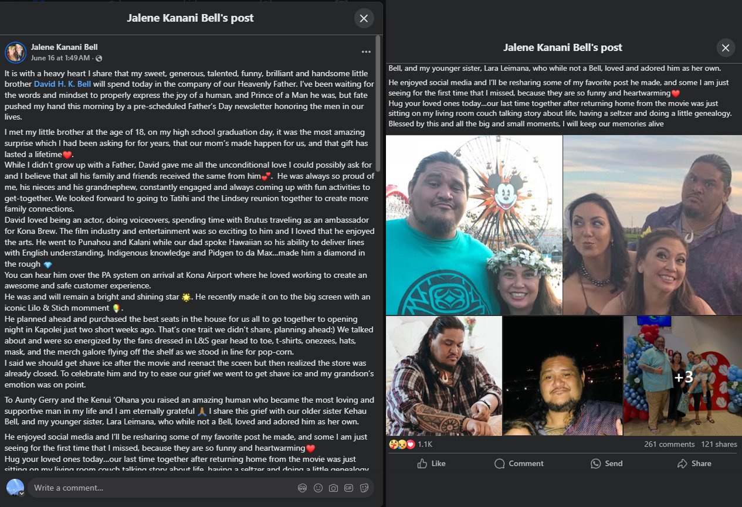Screen dimensions: 742x507
Task: Open the emoji picker in comment box
Action: click(318, 488)
